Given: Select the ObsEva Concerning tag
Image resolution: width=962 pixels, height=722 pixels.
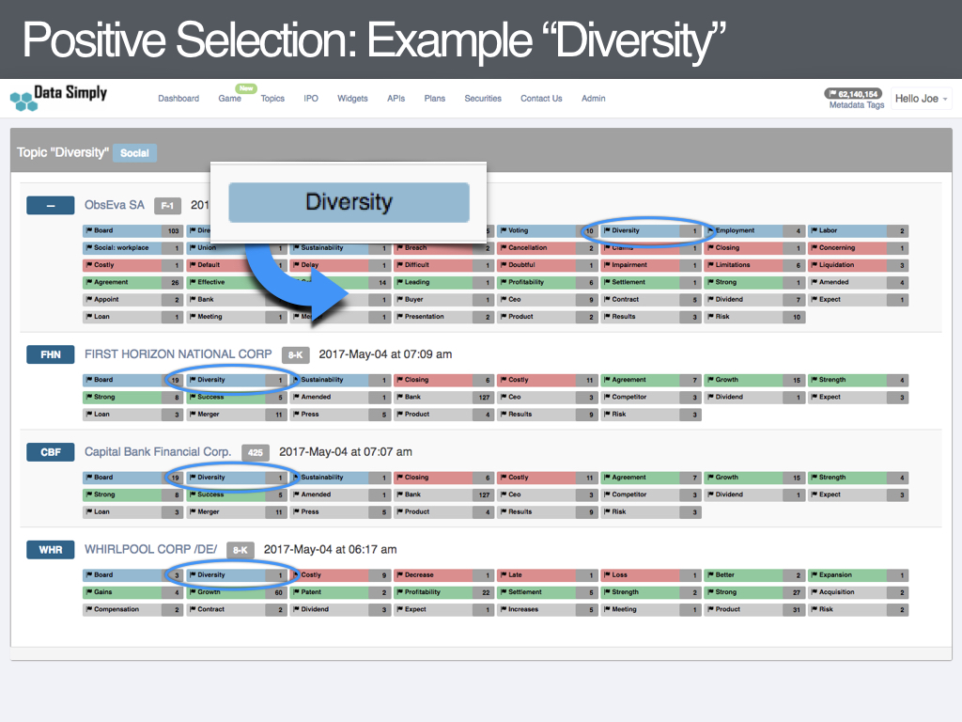Looking at the screenshot, I should [x=858, y=248].
